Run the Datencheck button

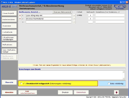[81, 92]
